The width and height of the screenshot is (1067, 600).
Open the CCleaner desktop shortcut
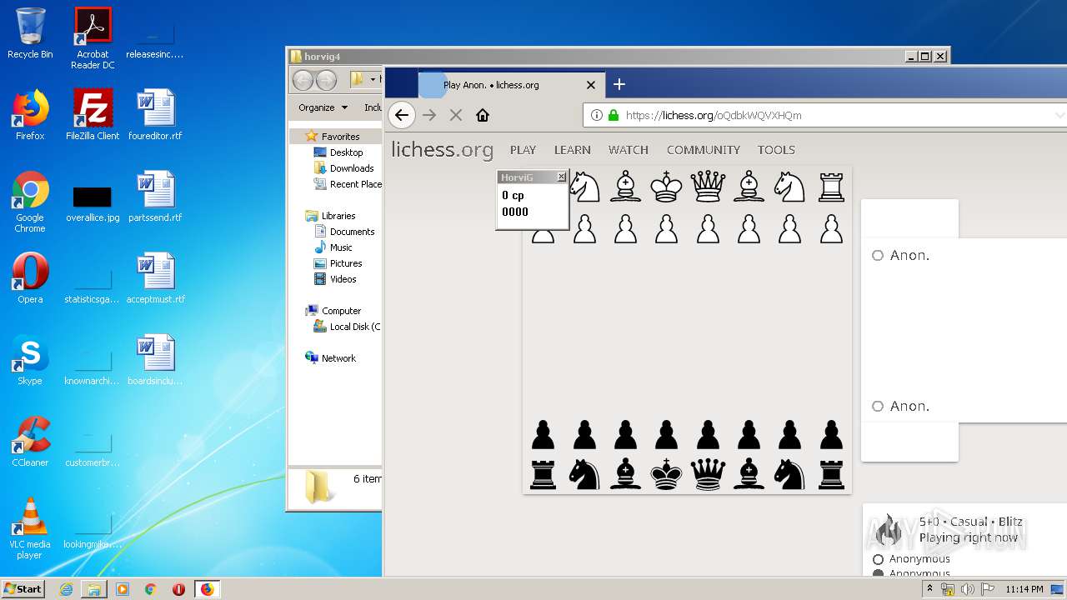(x=30, y=442)
